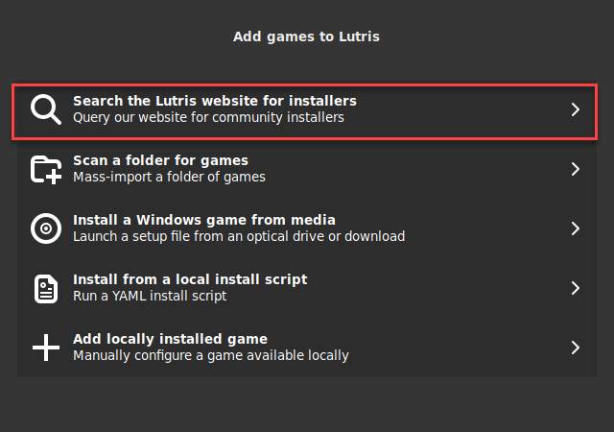Image resolution: width=614 pixels, height=432 pixels.
Task: Click "Mass-import a folder of games" description
Action: point(169,177)
